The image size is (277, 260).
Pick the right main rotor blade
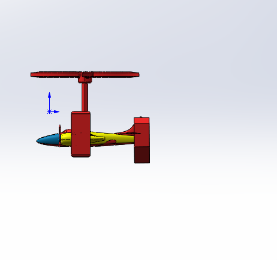tap(116, 74)
